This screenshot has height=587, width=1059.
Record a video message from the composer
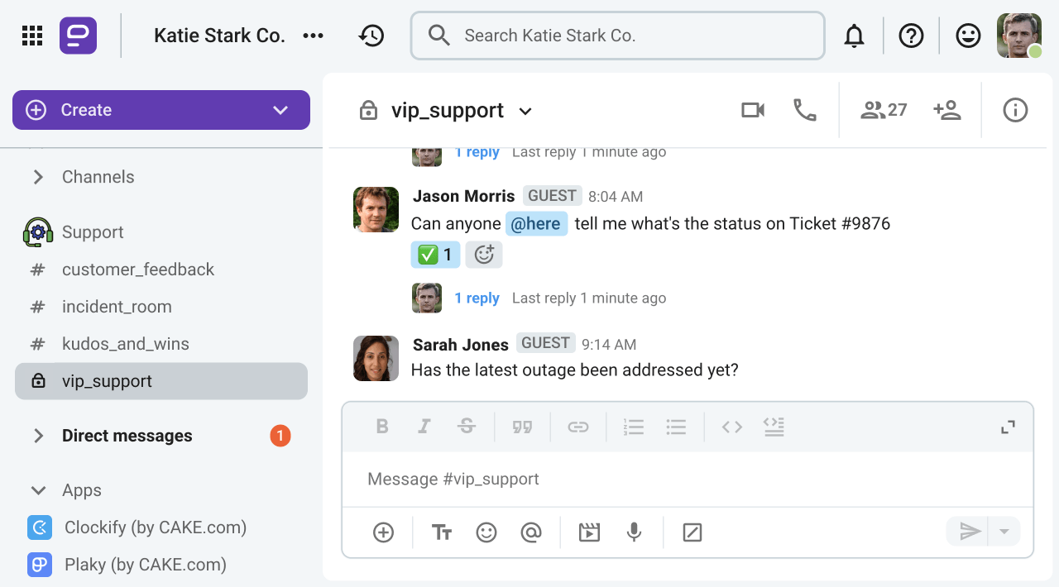pyautogui.click(x=589, y=532)
